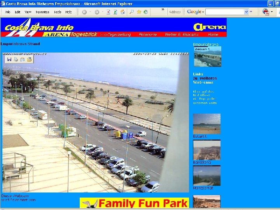This screenshot has width=280, height=210.
Task: Open the Barcelona webcam thumbnail
Action: point(206,150)
